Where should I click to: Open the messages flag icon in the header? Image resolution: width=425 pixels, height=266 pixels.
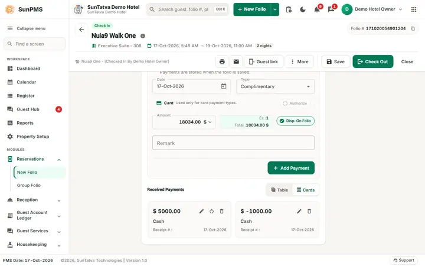pos(331,9)
